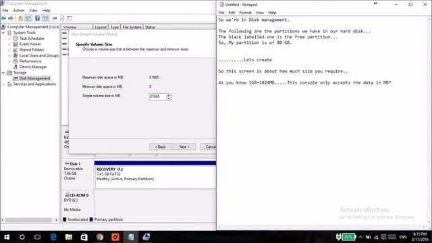Expand the Task Scheduler node arrow

click(9, 38)
